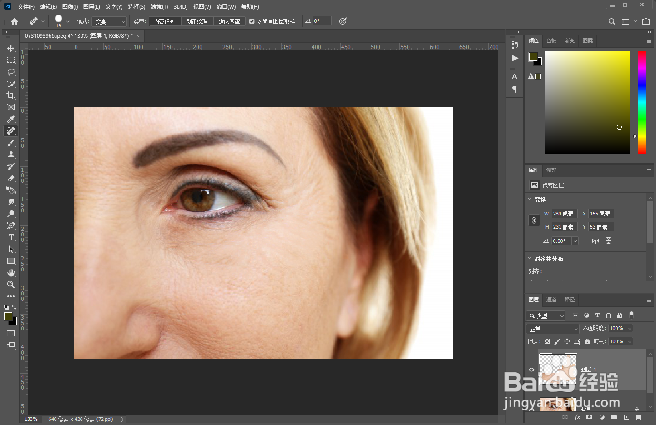656x425 pixels.
Task: Open the rotation angle dropdown in Properties
Action: 575,241
